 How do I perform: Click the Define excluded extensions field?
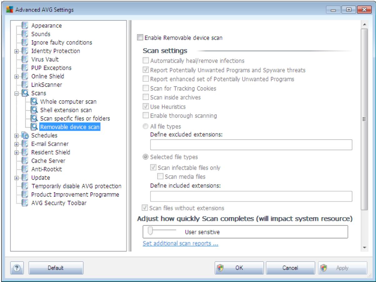(x=251, y=145)
